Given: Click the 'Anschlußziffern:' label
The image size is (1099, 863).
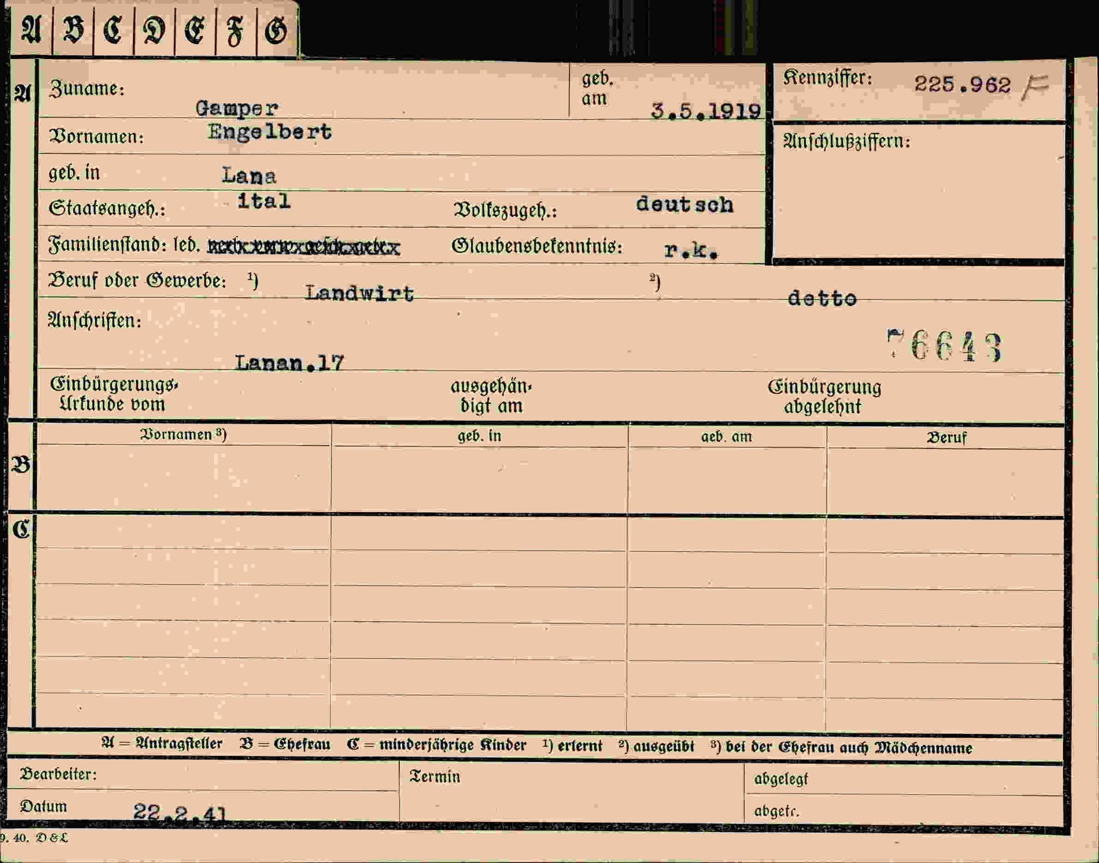Looking at the screenshot, I should pyautogui.click(x=847, y=142).
